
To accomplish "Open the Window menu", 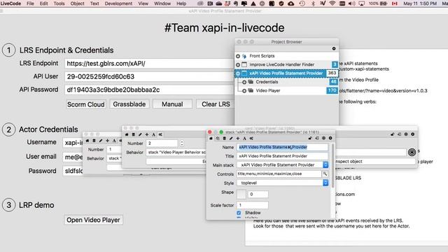I will 162,3.
